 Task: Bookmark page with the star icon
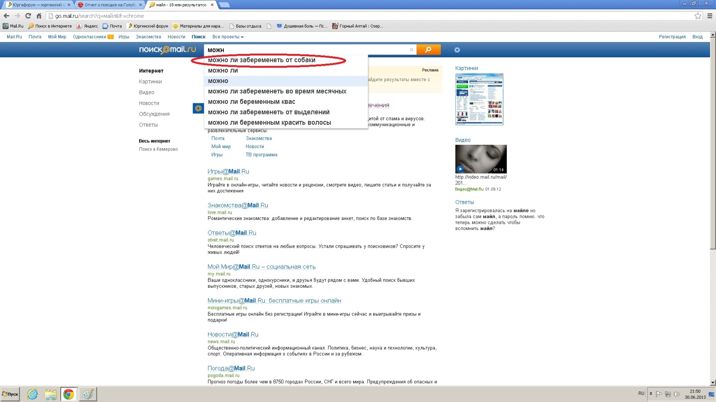[698, 16]
